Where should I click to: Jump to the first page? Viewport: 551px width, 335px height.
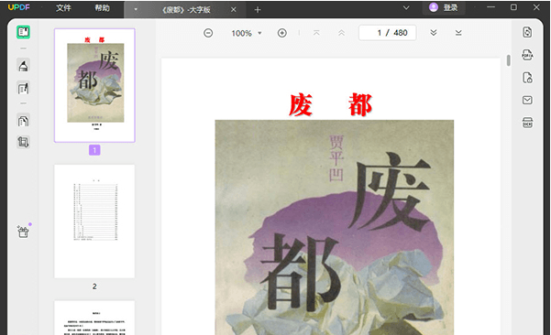pyautogui.click(x=316, y=33)
